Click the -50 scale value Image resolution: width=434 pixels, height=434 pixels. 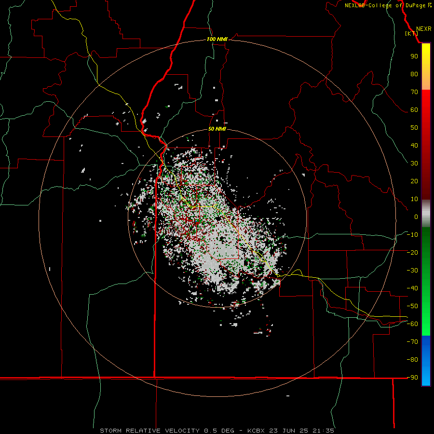412,306
